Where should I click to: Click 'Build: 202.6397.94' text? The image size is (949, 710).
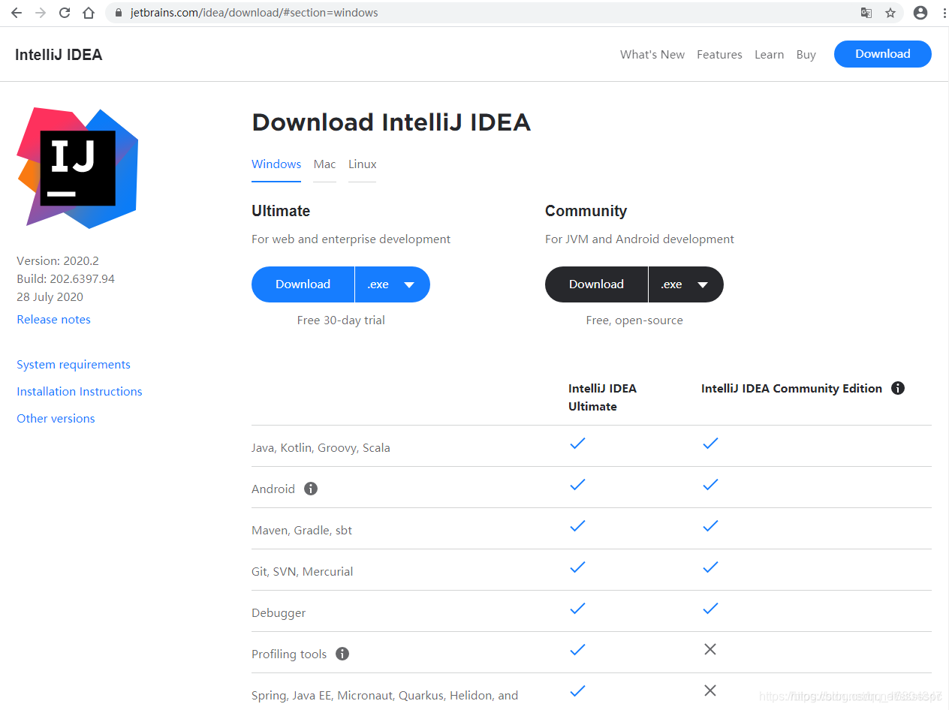(65, 279)
